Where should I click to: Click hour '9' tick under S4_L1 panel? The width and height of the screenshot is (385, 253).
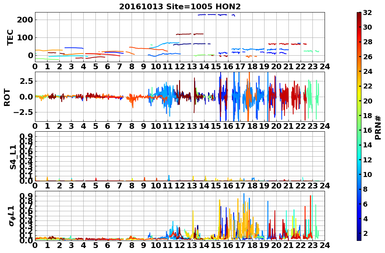point(144,186)
